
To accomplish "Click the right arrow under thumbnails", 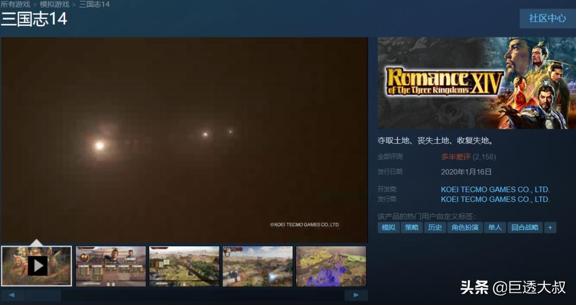I will tap(356, 295).
